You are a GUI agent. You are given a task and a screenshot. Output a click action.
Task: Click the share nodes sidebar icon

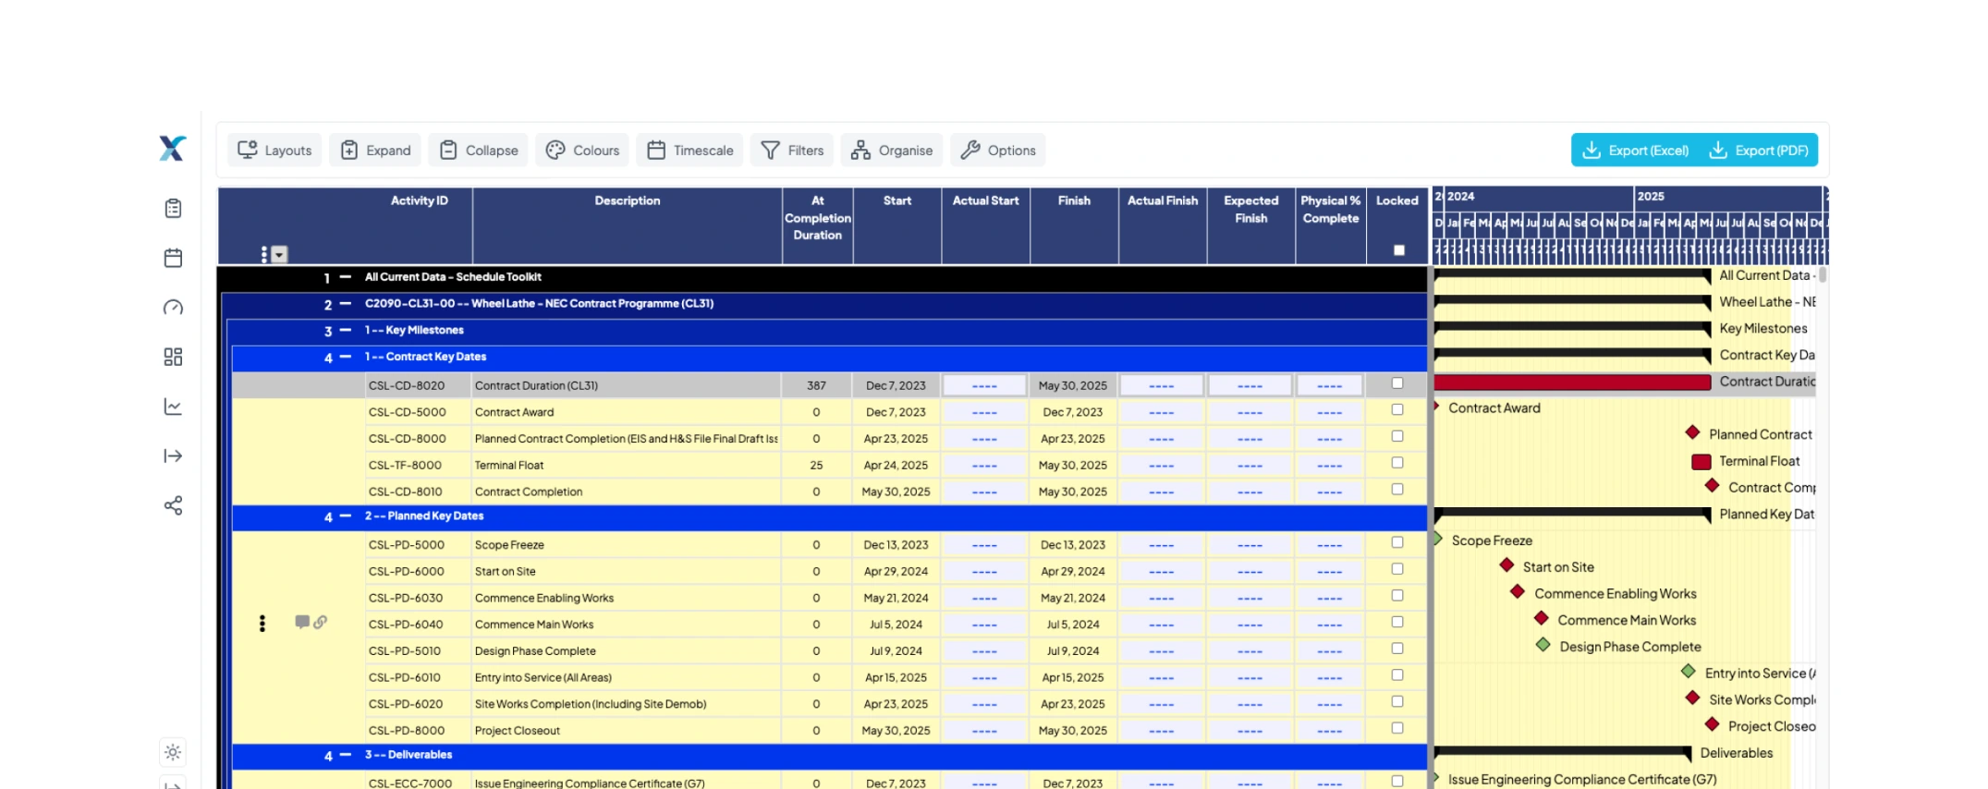[x=173, y=505]
